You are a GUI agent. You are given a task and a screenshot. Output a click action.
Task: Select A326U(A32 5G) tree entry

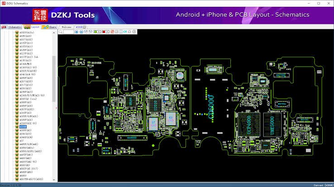click(28, 123)
